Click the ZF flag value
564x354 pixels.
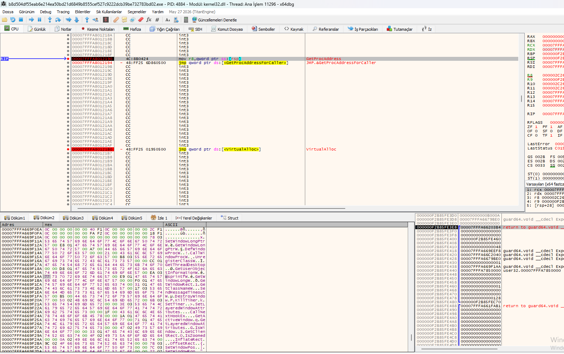(x=536, y=127)
